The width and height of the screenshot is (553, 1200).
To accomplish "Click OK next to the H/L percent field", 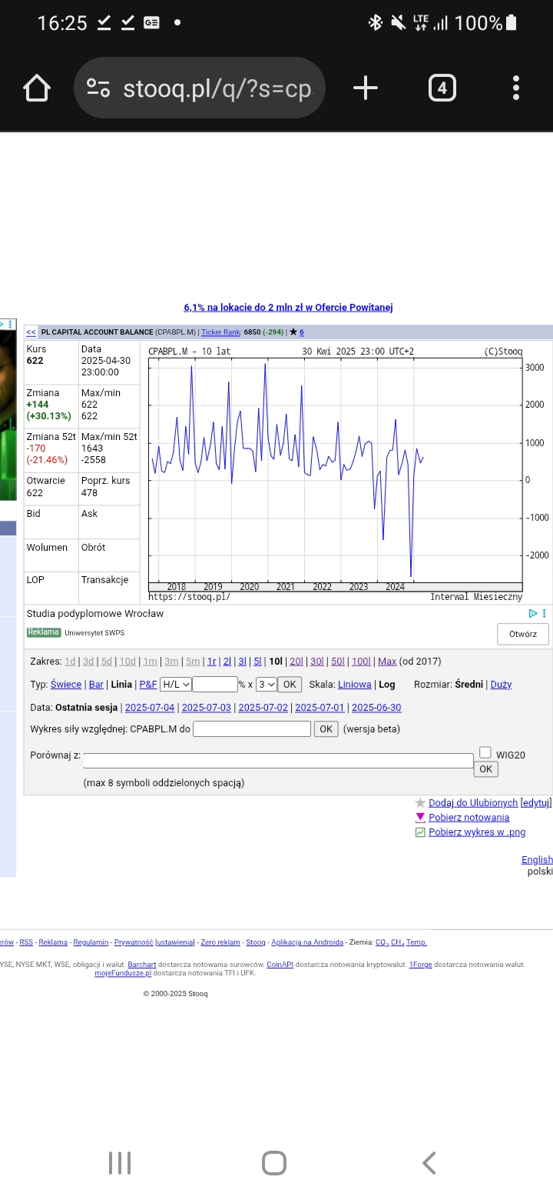I will [x=290, y=684].
